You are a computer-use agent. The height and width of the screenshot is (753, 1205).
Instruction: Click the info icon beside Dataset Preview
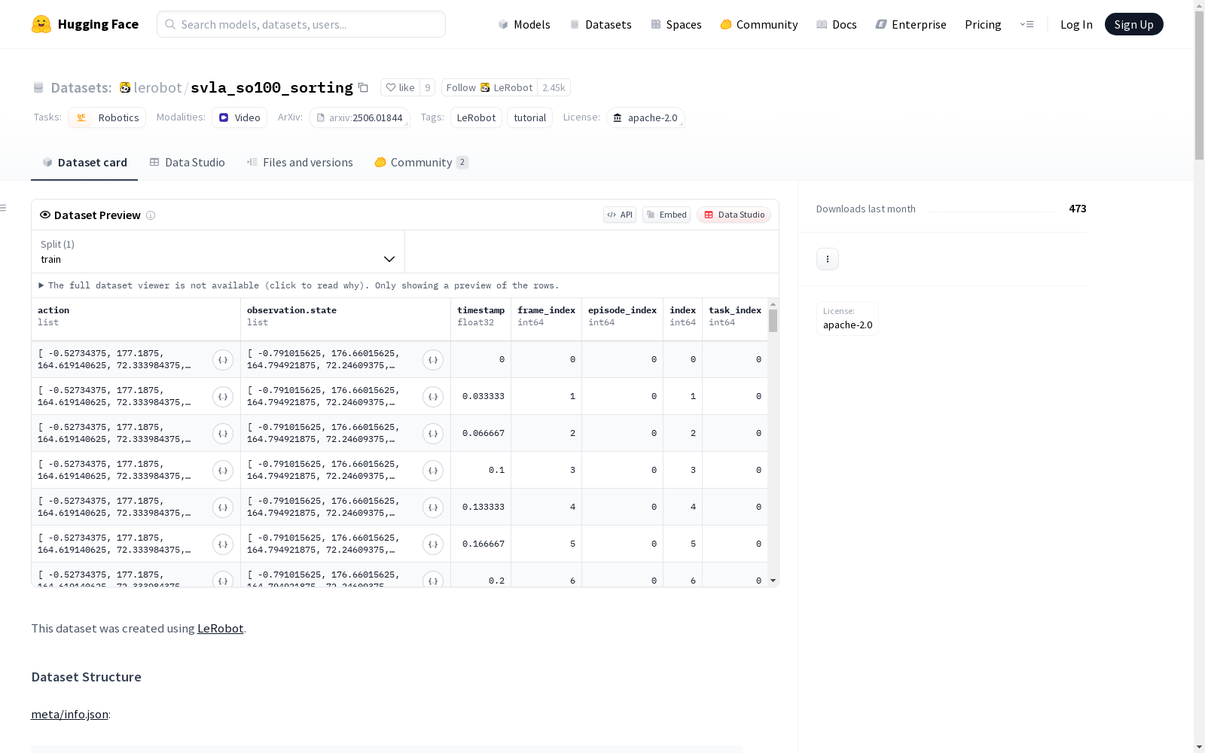[151, 215]
